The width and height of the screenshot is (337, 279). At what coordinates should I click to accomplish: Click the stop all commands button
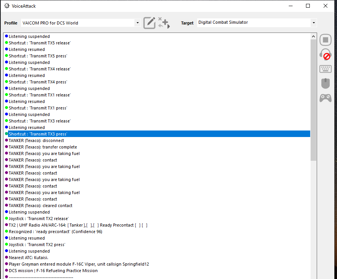pos(326,40)
